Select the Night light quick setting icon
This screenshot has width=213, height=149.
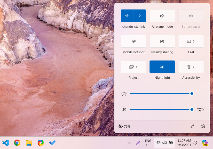(x=162, y=67)
